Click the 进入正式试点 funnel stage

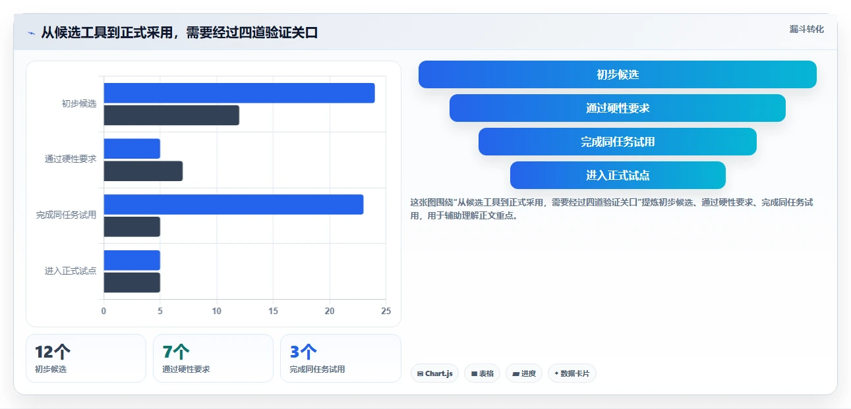(x=618, y=175)
